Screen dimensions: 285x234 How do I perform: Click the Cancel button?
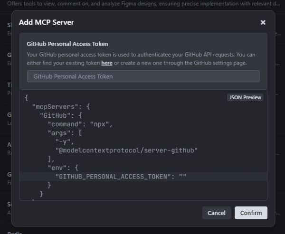pyautogui.click(x=216, y=213)
